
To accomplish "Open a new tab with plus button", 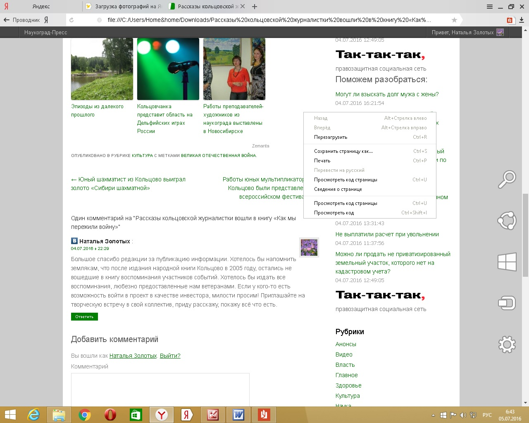I will point(255,7).
